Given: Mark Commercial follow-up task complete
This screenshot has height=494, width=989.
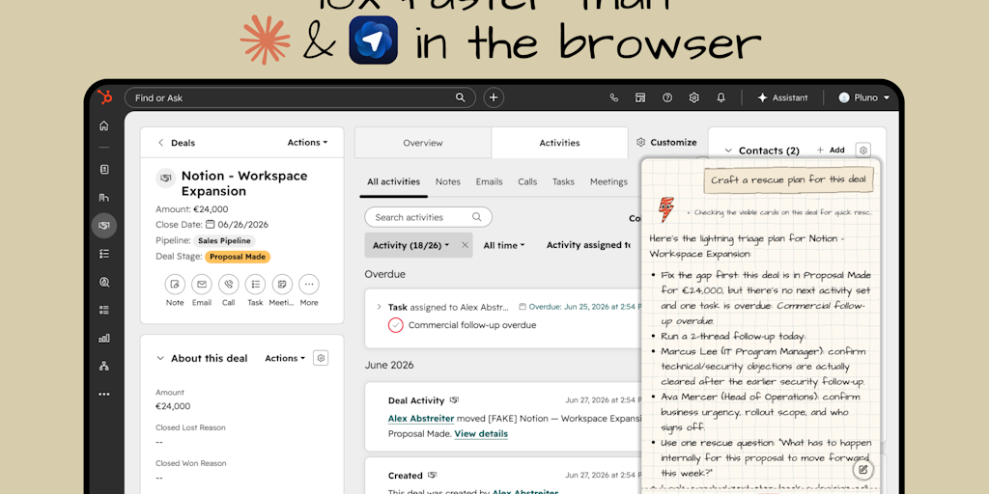Looking at the screenshot, I should pyautogui.click(x=395, y=325).
